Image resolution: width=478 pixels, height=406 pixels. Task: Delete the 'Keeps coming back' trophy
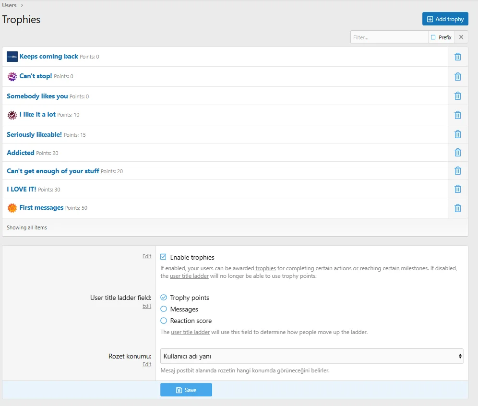tap(457, 57)
